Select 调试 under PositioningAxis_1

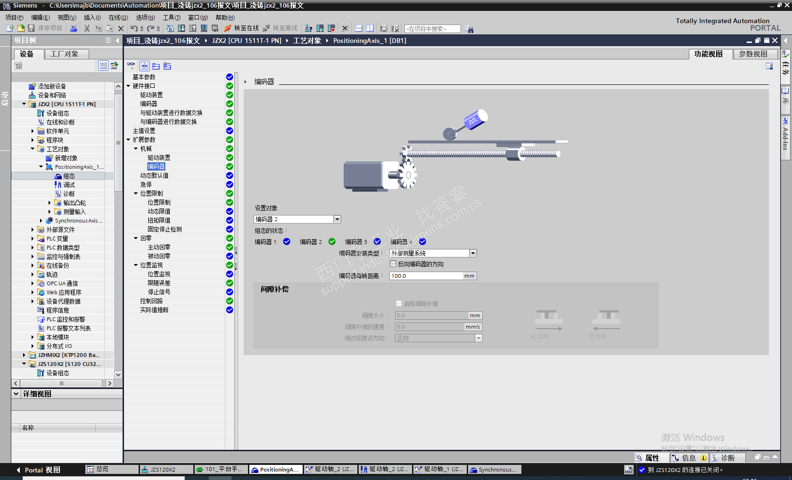point(69,185)
